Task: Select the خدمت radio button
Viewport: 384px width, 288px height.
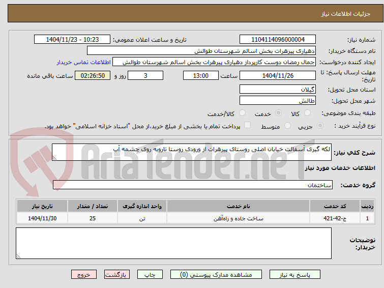Action: coord(278,113)
